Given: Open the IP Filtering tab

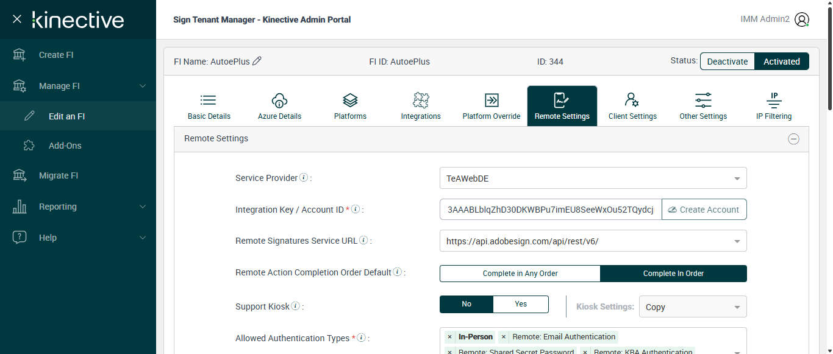Looking at the screenshot, I should pyautogui.click(x=774, y=106).
